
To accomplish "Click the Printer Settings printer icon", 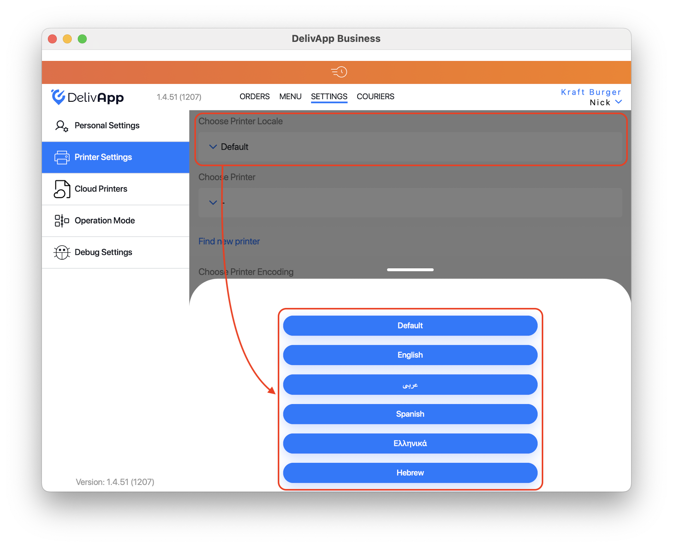I will coord(62,158).
